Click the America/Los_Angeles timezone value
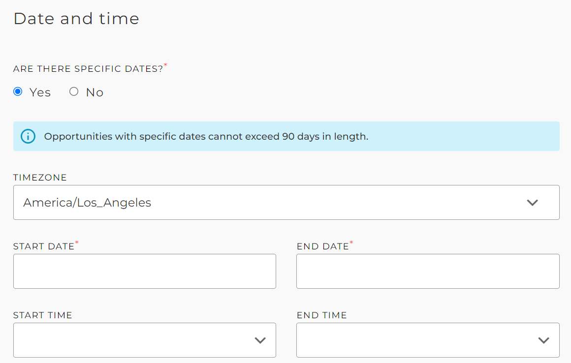 point(87,203)
